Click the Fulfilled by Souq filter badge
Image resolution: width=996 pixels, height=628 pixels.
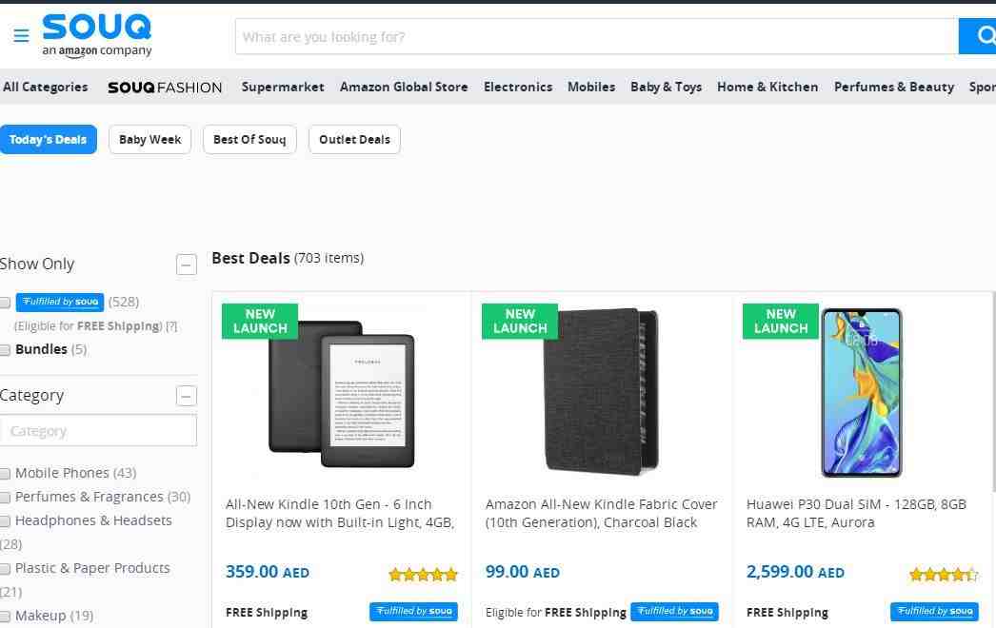(60, 302)
